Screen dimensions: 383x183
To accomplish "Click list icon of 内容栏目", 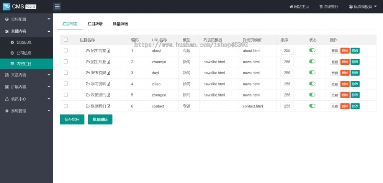I will pos(12,64).
